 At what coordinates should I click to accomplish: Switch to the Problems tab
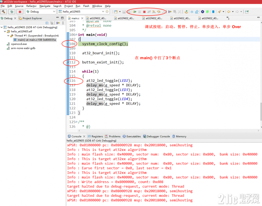113,136
